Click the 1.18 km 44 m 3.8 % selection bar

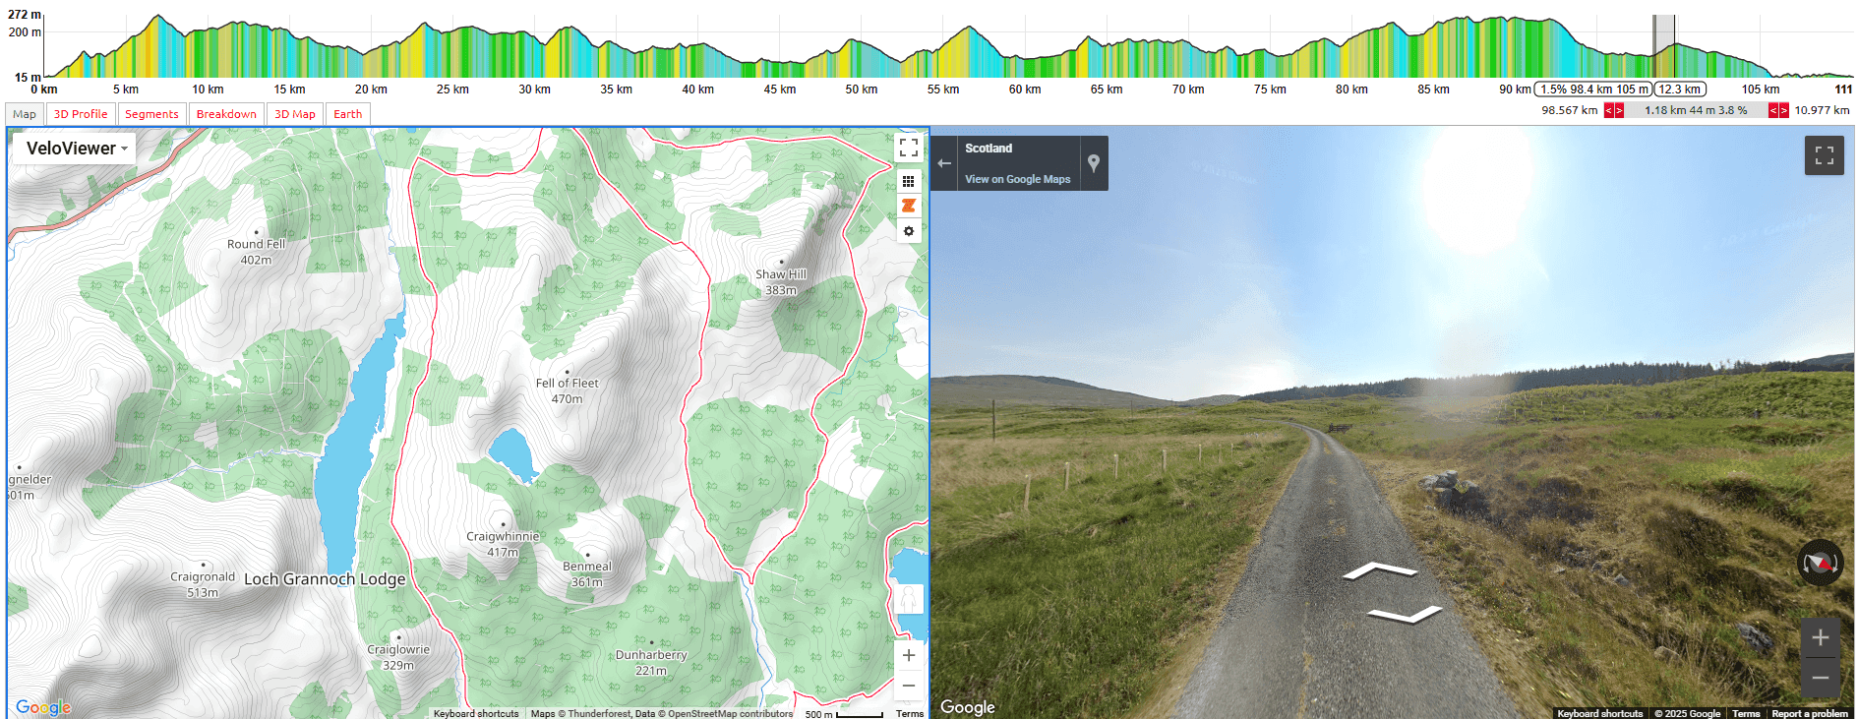pyautogui.click(x=1696, y=110)
